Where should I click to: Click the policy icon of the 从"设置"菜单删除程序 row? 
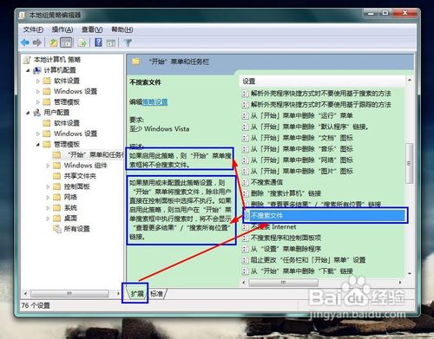click(x=245, y=249)
